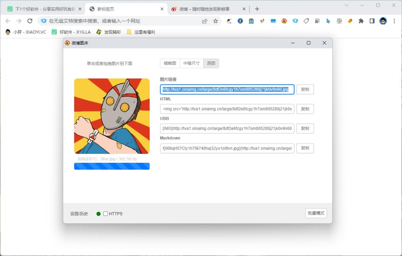
Task: Copy the Markdown link with its 复制 button
Action: click(x=305, y=148)
